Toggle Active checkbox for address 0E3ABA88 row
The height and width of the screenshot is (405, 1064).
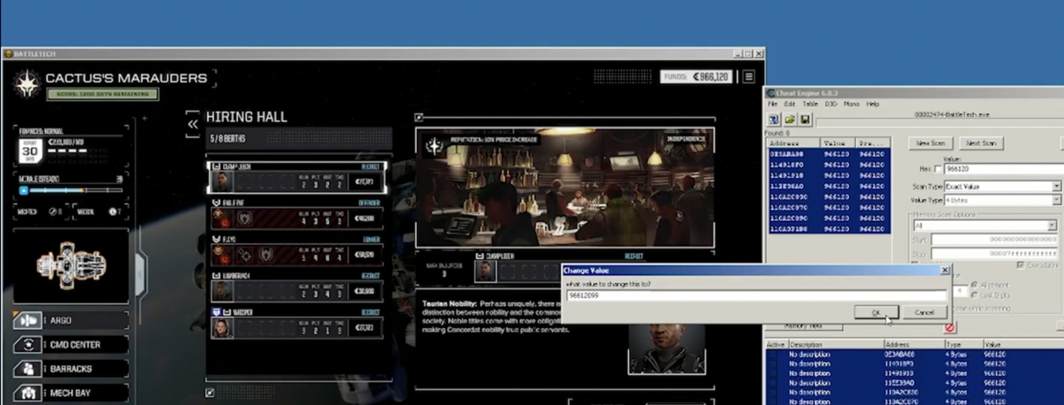(774, 354)
